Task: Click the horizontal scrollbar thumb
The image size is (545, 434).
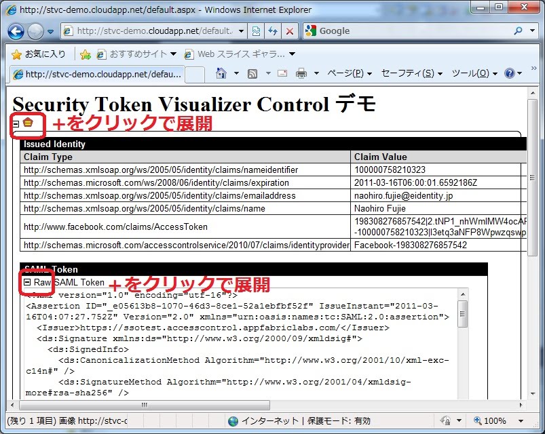Action: pyautogui.click(x=145, y=405)
